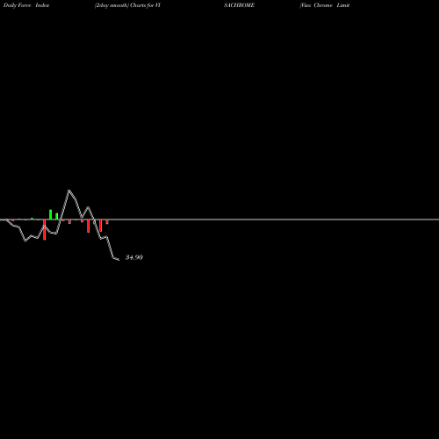The image size is (439, 439).
Task: Click the '(2day smooth) Charts for VI' text
Action: [x=127, y=5]
